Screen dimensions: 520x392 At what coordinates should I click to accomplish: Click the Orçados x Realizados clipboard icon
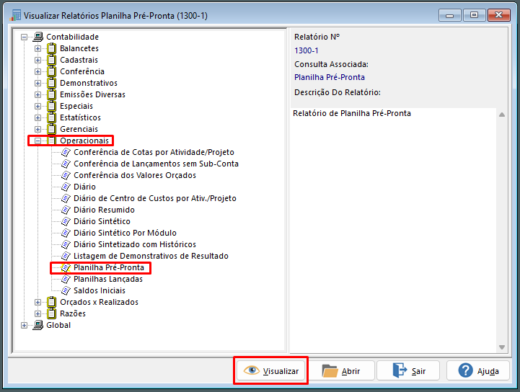(x=51, y=302)
